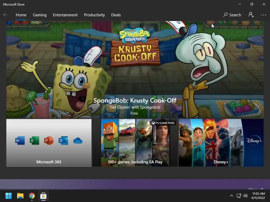This screenshot has height=202, width=270.
Task: Click the Free price label
Action: point(134,113)
